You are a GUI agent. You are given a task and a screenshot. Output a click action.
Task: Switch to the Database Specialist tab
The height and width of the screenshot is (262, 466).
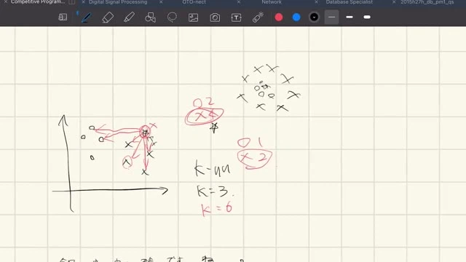[349, 2]
